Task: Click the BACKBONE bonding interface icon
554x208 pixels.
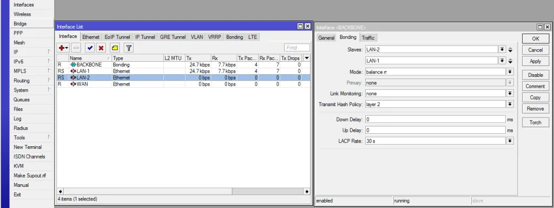Action: (x=73, y=65)
